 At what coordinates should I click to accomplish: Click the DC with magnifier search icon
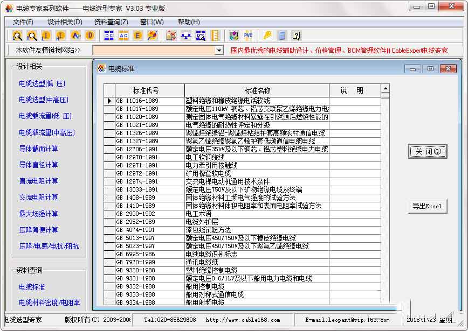click(201, 36)
